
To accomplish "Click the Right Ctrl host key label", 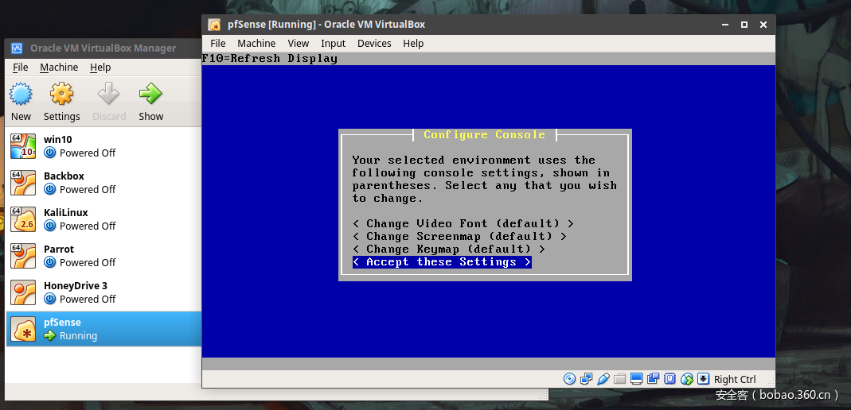I will tap(734, 379).
